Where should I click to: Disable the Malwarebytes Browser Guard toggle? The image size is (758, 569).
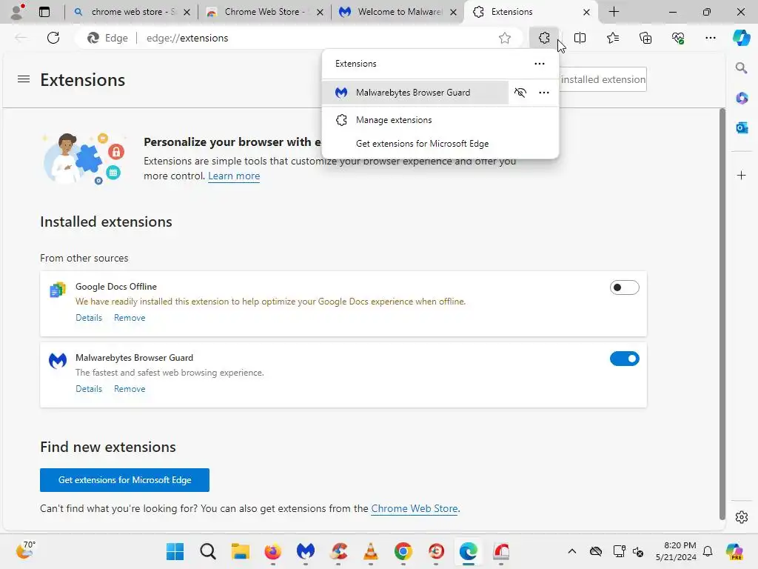(x=624, y=359)
